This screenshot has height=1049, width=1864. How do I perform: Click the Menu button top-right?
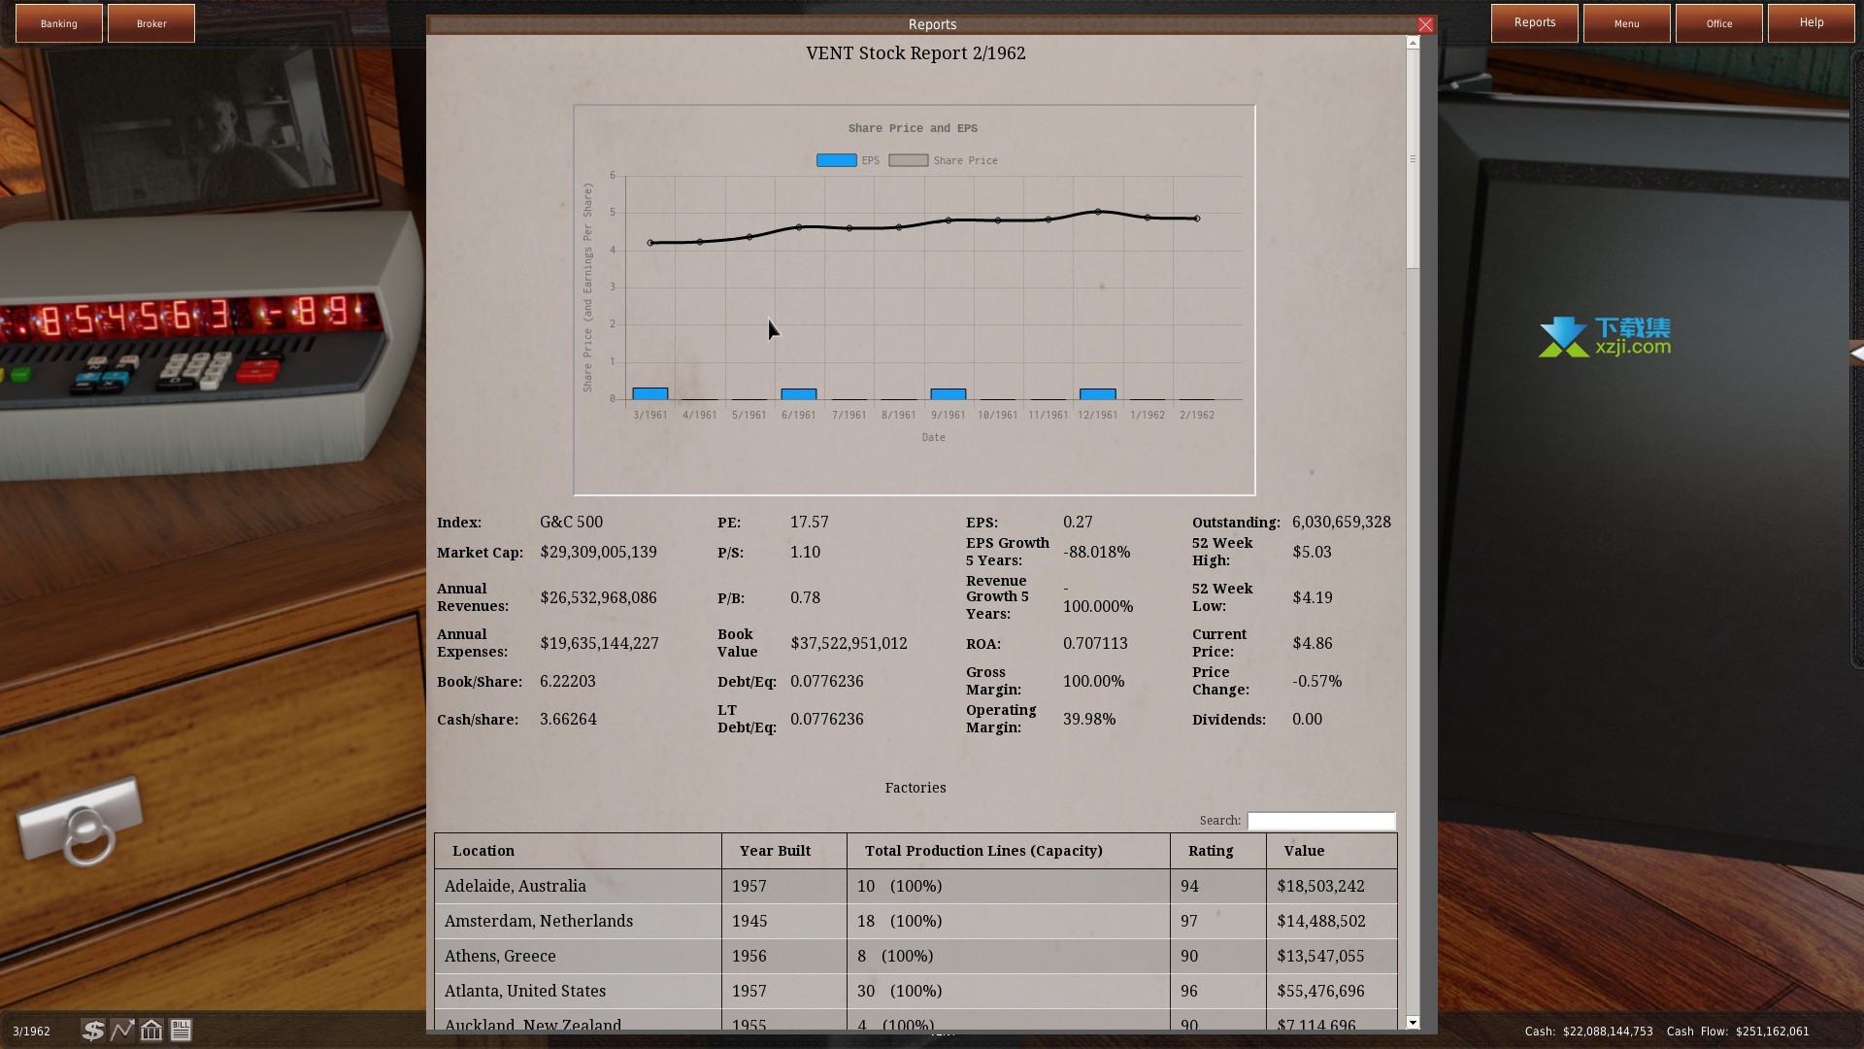1627,23
